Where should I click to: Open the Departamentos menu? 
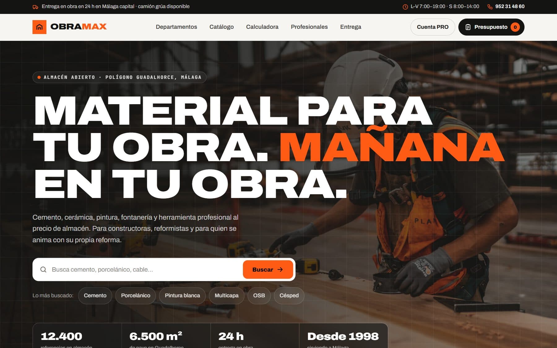click(x=176, y=27)
